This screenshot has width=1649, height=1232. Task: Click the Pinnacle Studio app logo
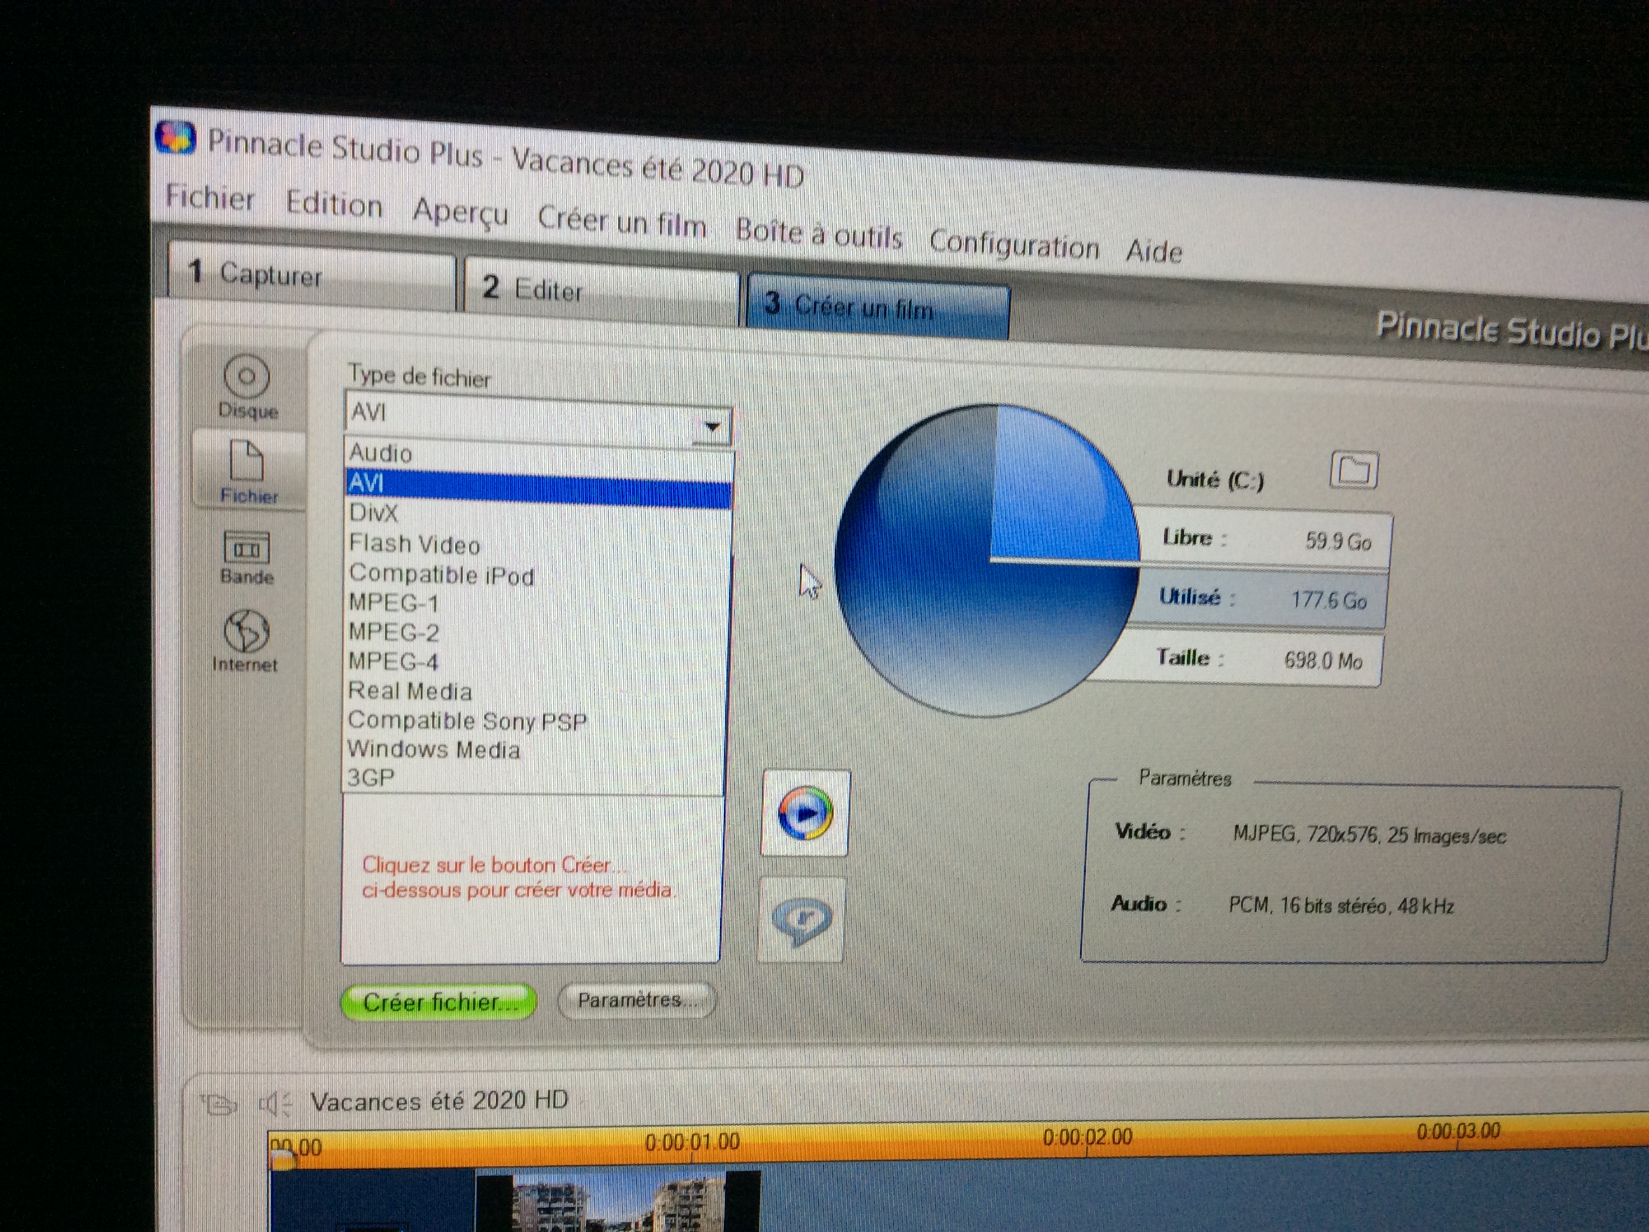pyautogui.click(x=175, y=137)
